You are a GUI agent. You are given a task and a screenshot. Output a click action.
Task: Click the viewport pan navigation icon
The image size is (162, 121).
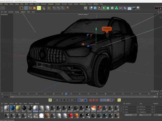(x=158, y=12)
